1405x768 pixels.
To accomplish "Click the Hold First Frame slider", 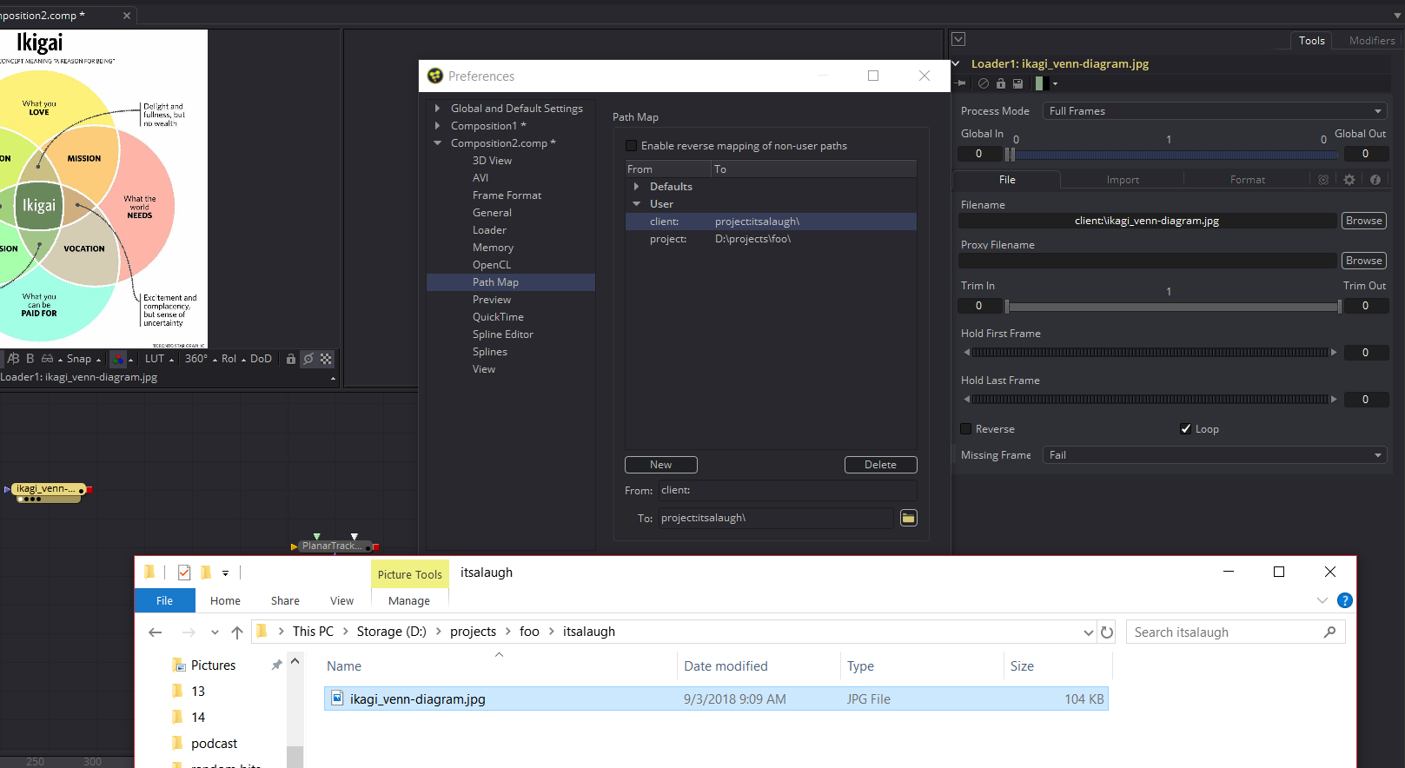I will [1151, 353].
